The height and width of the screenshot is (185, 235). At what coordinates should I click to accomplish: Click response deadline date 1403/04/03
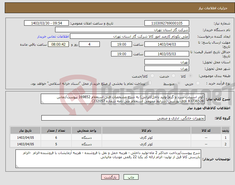(167, 44)
